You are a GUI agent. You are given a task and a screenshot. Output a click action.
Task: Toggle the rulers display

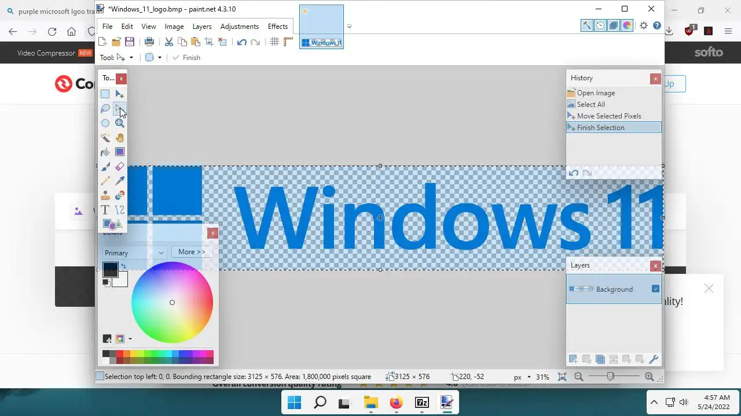tap(288, 42)
